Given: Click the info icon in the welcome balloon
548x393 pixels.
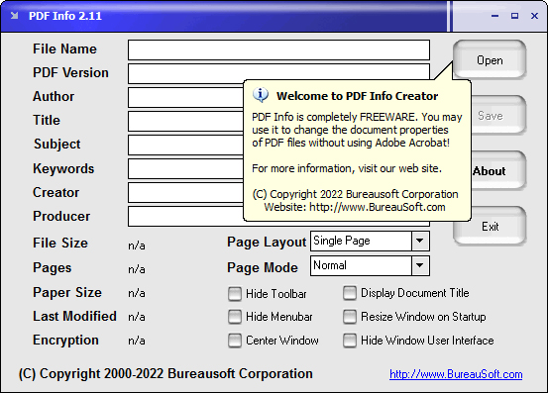Looking at the screenshot, I should click(261, 95).
